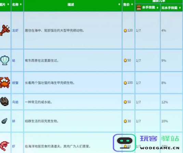183x153 pixels.
Task: Click the mussel image in 蚌 row
Action: click(x=4, y=121)
